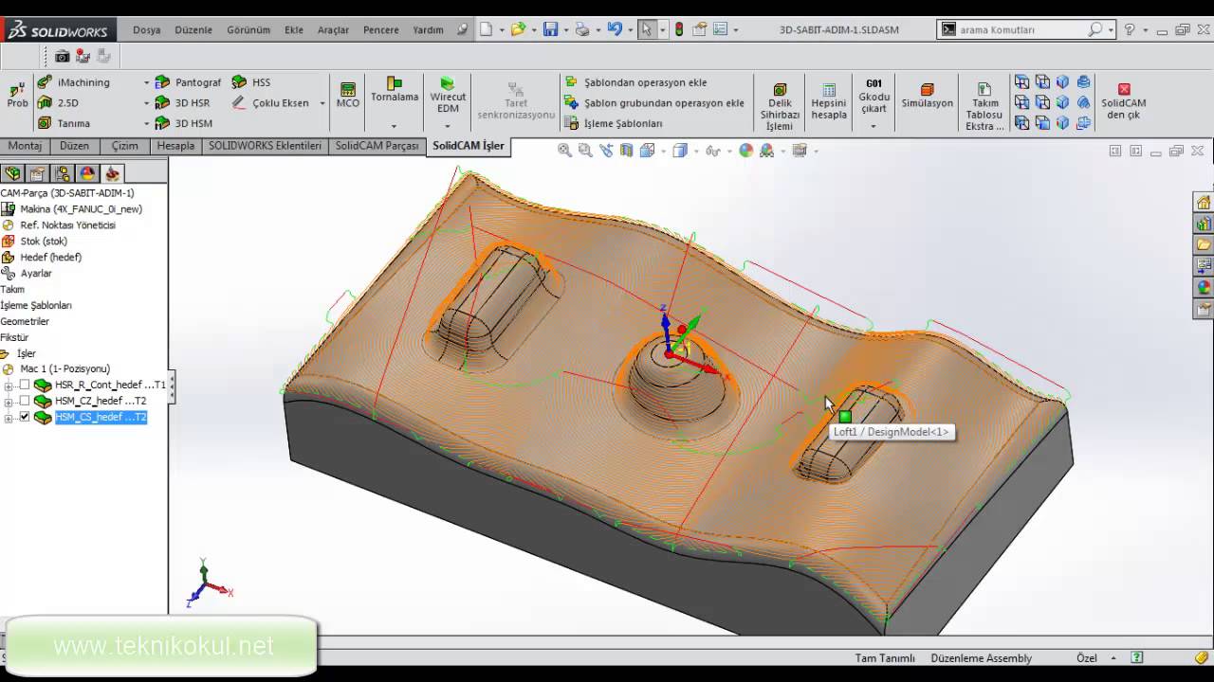The width and height of the screenshot is (1214, 682).
Task: Open the SolidWorks Resources home icon
Action: 1204,203
